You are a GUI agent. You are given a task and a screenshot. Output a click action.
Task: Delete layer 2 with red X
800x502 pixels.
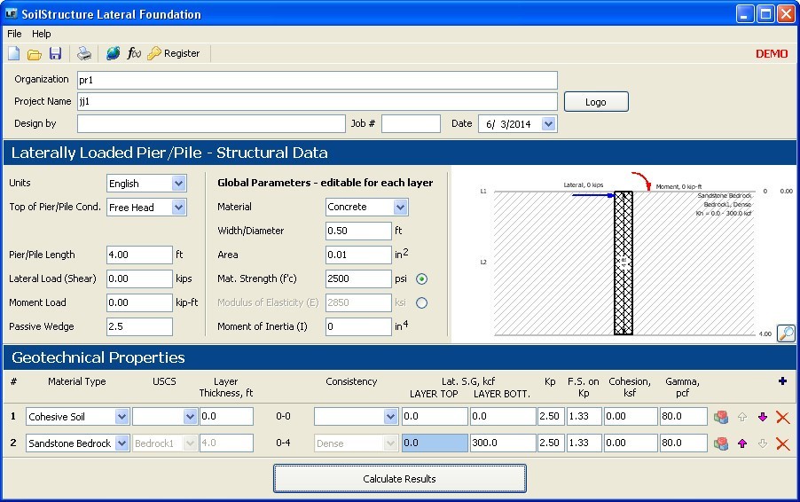(x=782, y=443)
